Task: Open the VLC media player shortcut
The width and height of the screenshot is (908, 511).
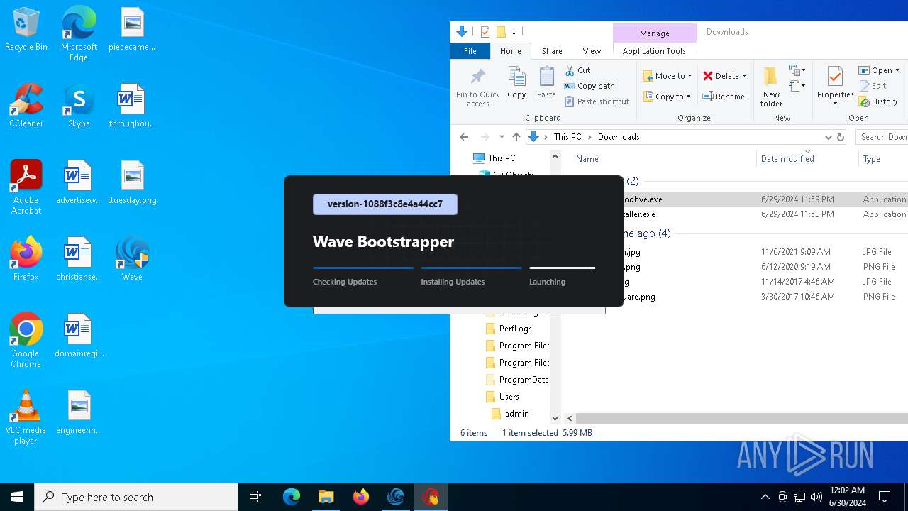Action: [x=26, y=417]
